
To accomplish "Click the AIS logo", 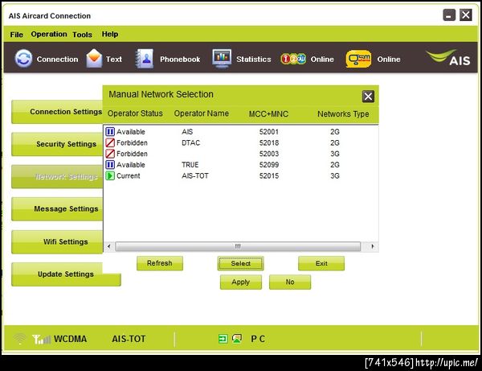I will coord(449,58).
